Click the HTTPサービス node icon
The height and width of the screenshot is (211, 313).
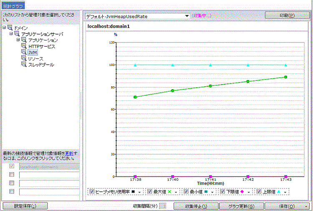(x=24, y=46)
